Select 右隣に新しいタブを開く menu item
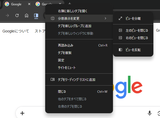 pos(79,11)
